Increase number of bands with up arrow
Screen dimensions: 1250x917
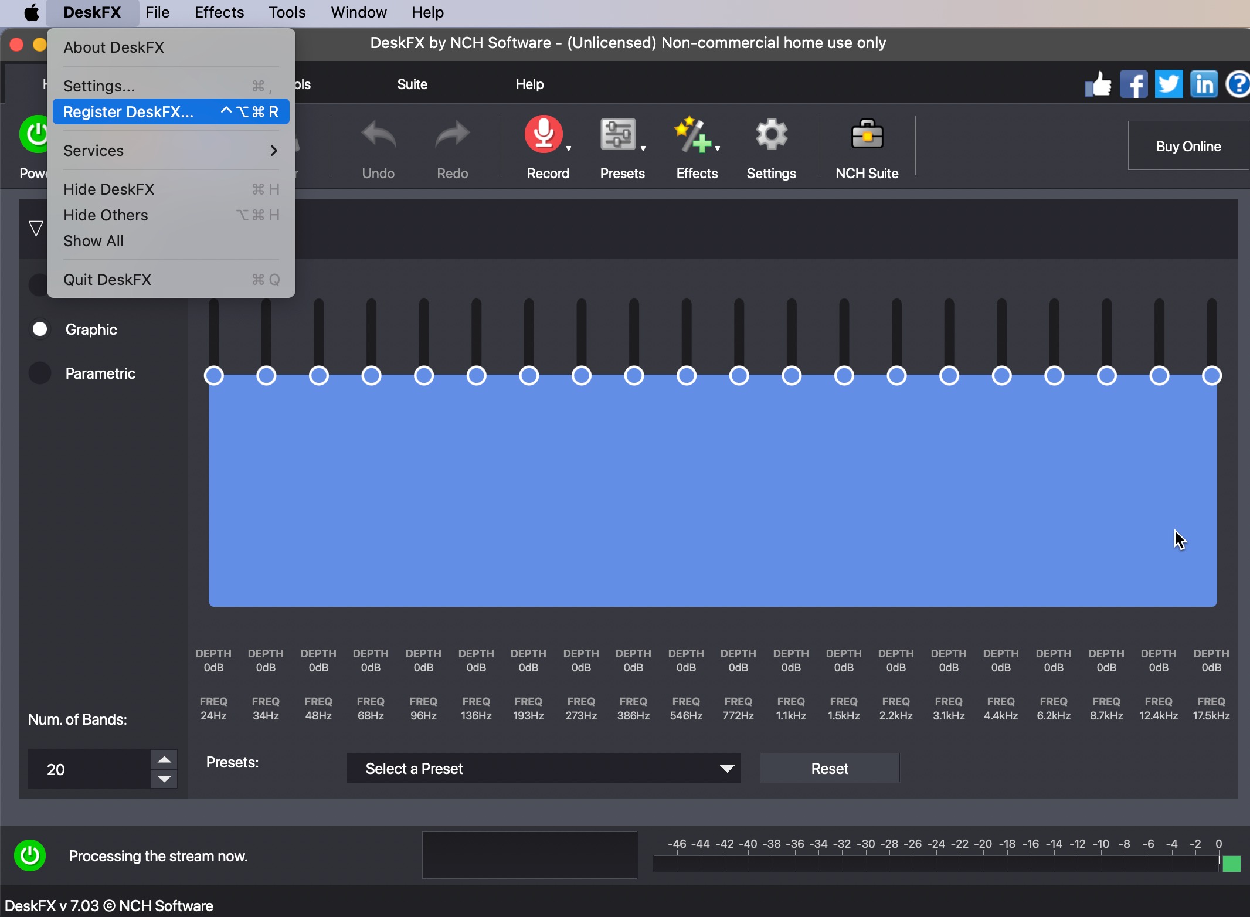[x=164, y=759]
